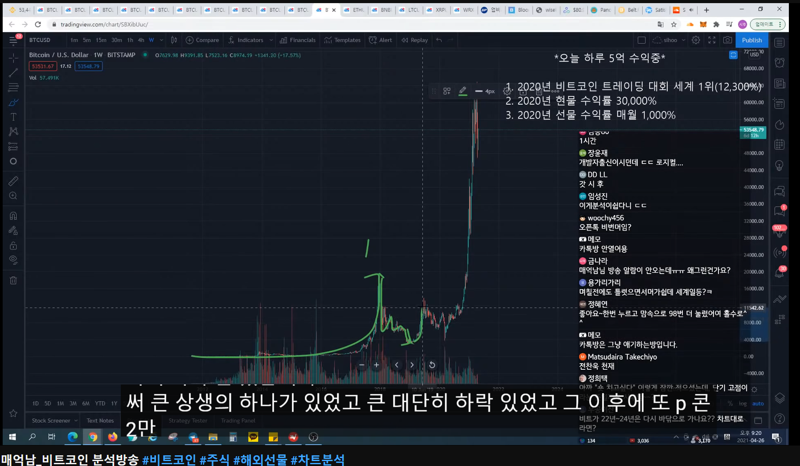Select the brush drawing tool
Image resolution: width=800 pixels, height=466 pixels.
(x=13, y=102)
